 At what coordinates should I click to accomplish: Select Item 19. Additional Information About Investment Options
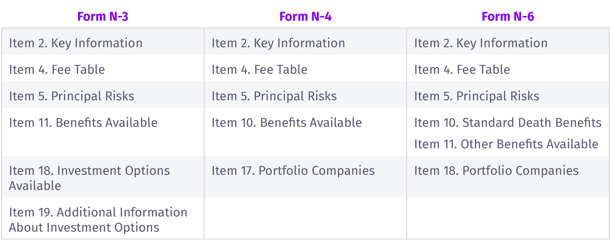pyautogui.click(x=98, y=220)
